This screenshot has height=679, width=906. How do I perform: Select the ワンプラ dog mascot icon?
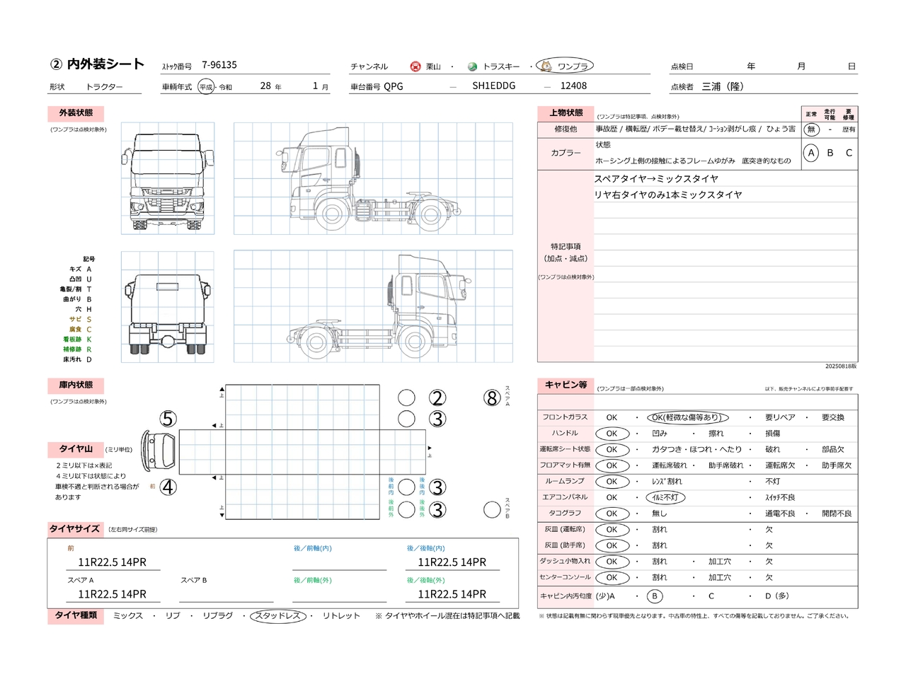click(546, 66)
